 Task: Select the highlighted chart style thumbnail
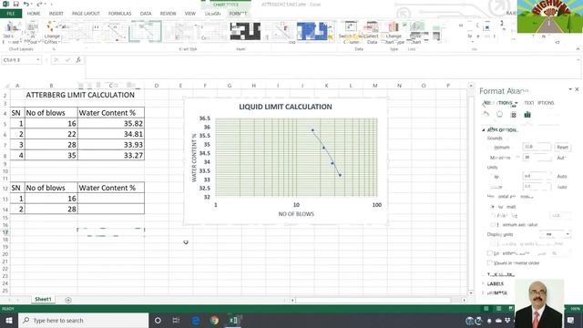[145, 31]
